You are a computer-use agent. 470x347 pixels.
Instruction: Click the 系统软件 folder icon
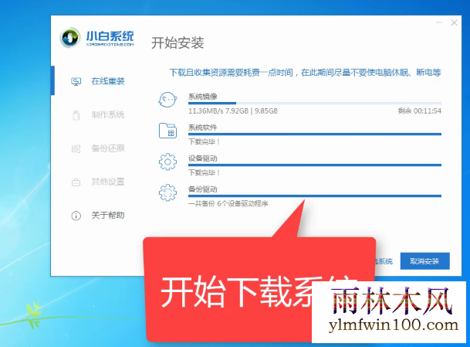[x=167, y=131]
